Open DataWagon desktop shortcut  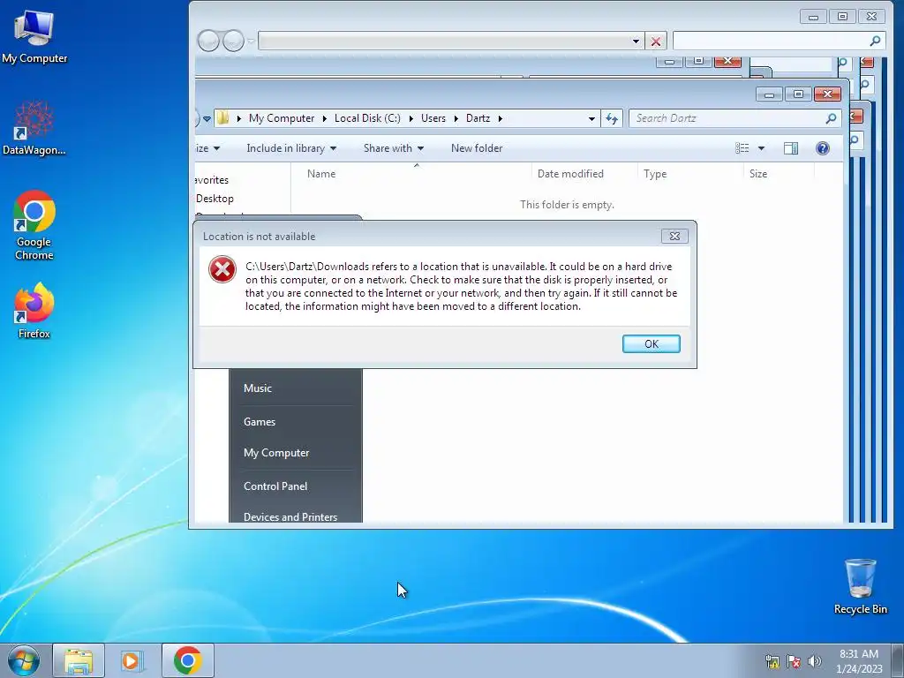click(x=34, y=128)
